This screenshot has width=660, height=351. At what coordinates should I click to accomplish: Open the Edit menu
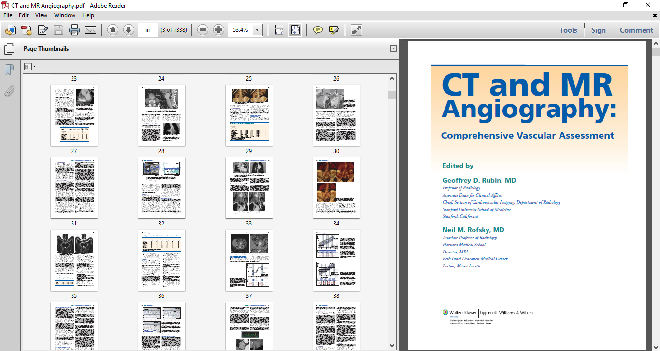(24, 15)
